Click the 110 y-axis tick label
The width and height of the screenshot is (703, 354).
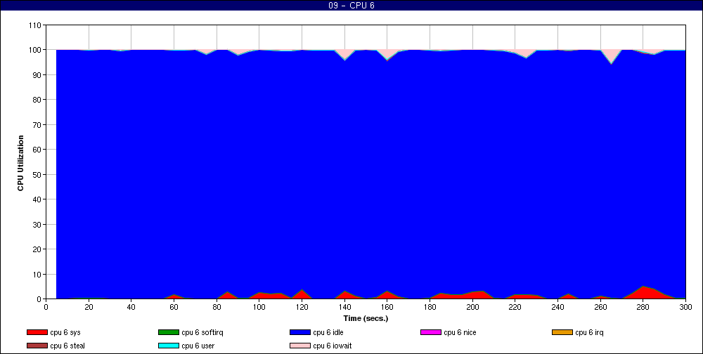coord(35,25)
